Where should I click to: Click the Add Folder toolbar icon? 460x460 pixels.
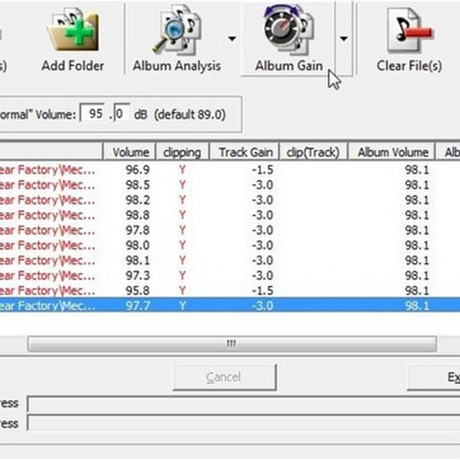(73, 40)
